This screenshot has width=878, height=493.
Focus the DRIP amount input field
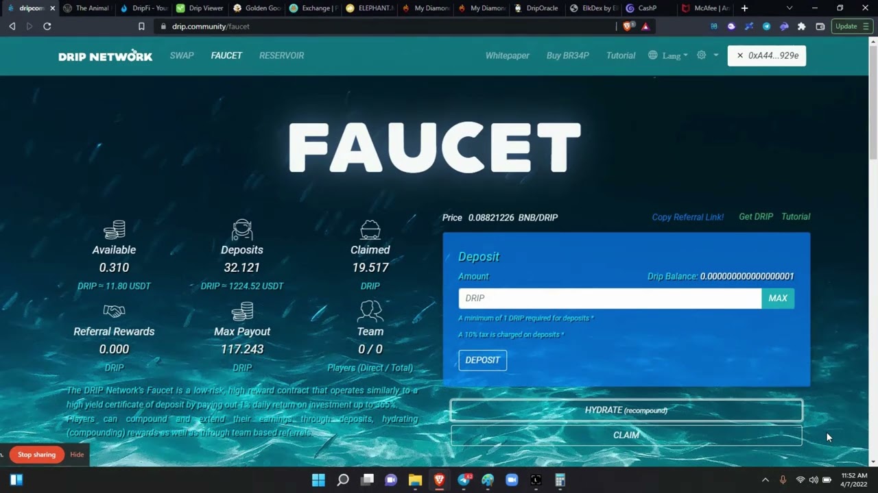(610, 299)
